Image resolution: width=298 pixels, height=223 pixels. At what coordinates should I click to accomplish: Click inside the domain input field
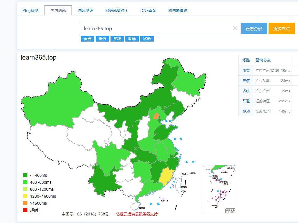(x=155, y=28)
